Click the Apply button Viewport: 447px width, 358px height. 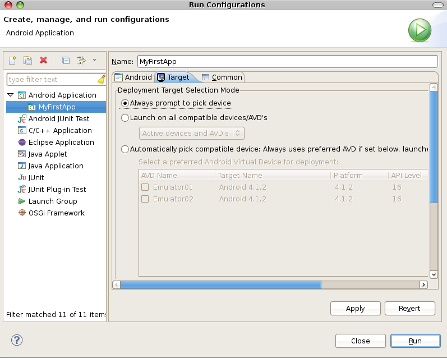click(x=355, y=308)
